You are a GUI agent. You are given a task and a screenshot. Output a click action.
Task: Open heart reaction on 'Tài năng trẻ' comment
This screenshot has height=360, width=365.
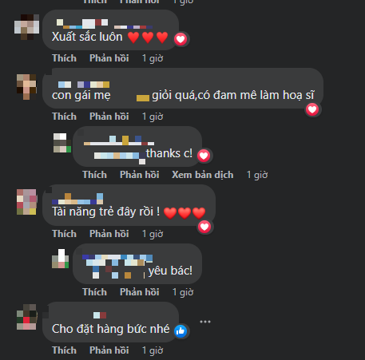(x=204, y=227)
